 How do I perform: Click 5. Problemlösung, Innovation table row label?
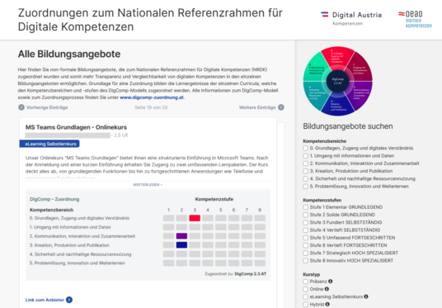(78, 263)
